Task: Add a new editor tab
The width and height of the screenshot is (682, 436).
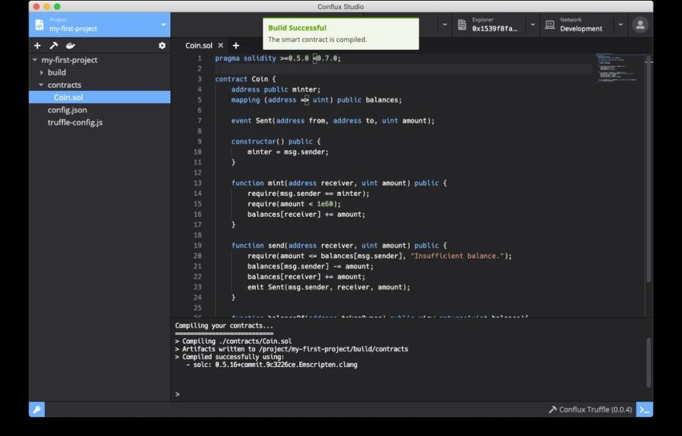Action: pyautogui.click(x=236, y=45)
